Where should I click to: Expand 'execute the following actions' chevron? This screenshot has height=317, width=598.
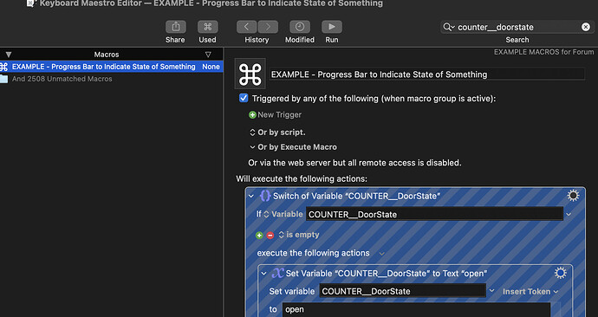(x=381, y=254)
